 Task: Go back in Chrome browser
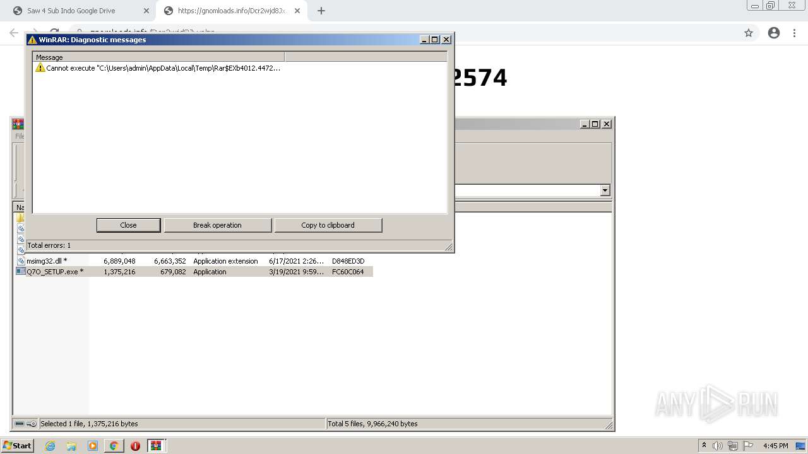click(x=14, y=33)
